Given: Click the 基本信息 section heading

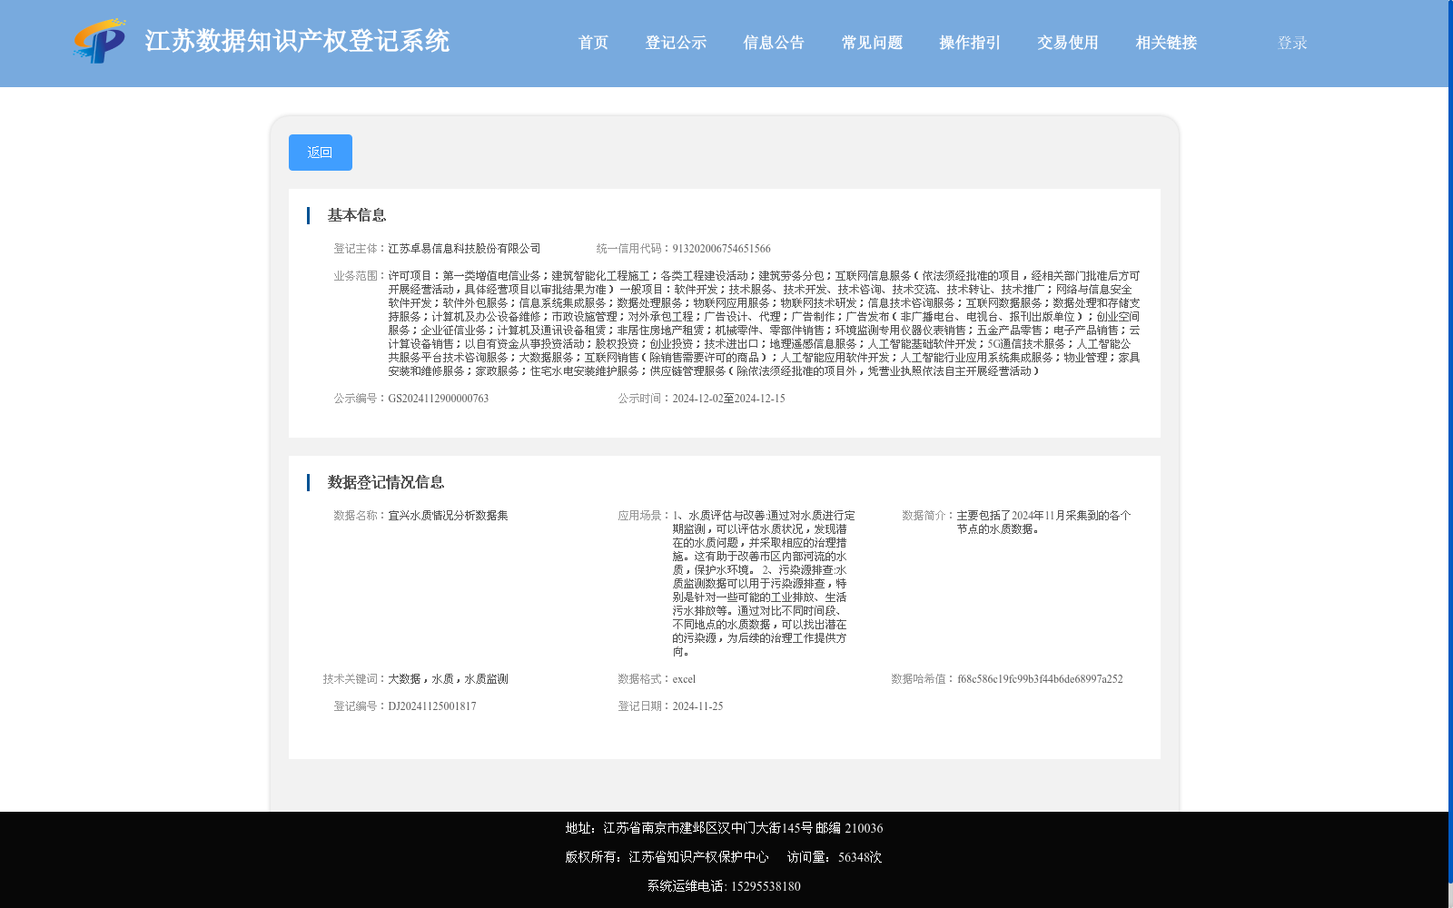Looking at the screenshot, I should click(x=357, y=215).
